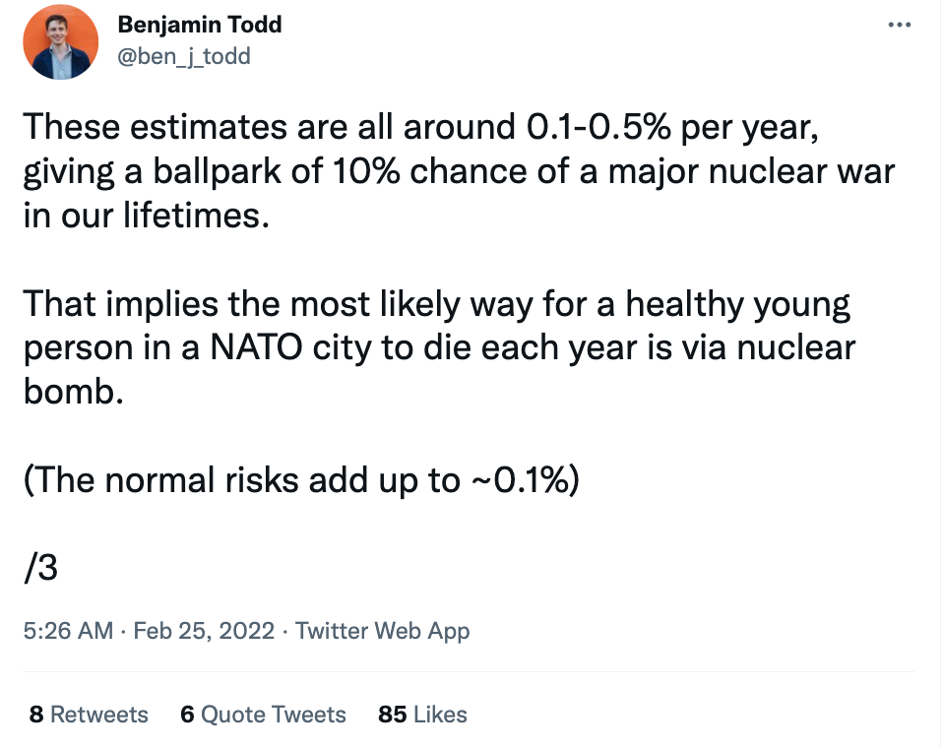Click Benjamin Todd's profile avatar
Viewport: 943px width, 748px height.
[x=60, y=41]
